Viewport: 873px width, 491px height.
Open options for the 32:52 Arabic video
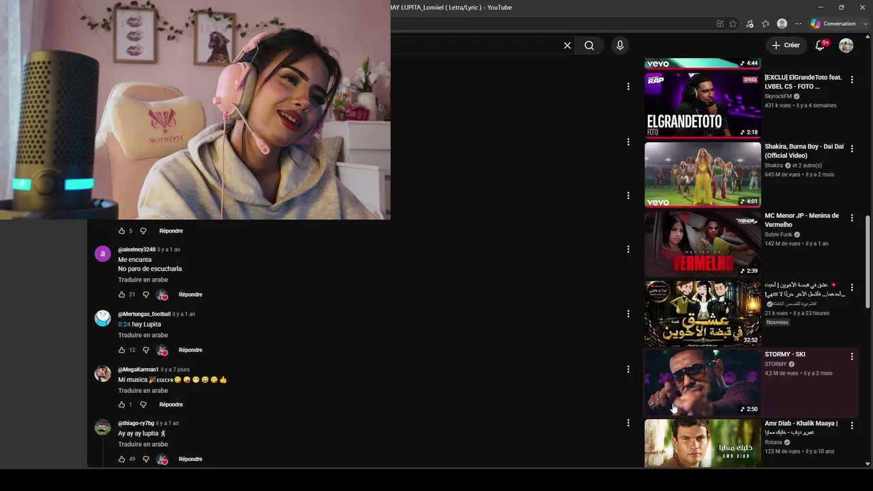tap(852, 287)
